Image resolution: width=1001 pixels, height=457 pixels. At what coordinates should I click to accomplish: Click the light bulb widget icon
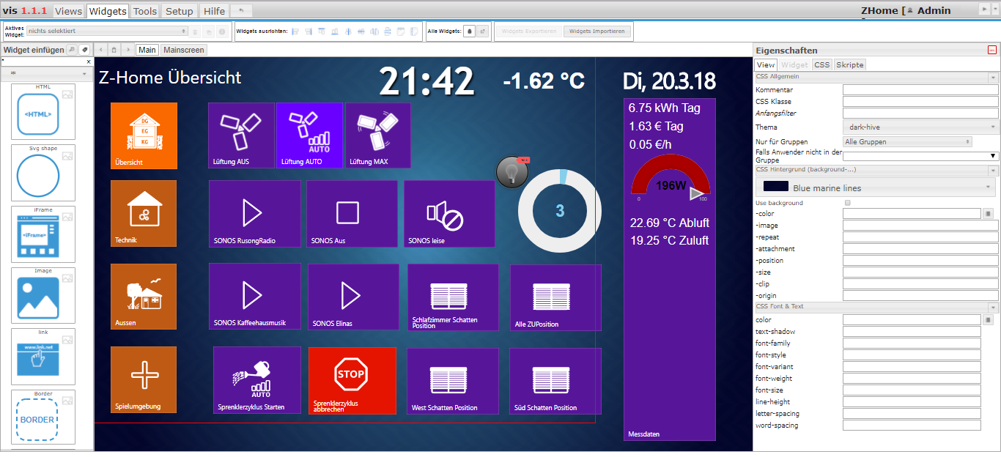coord(511,172)
